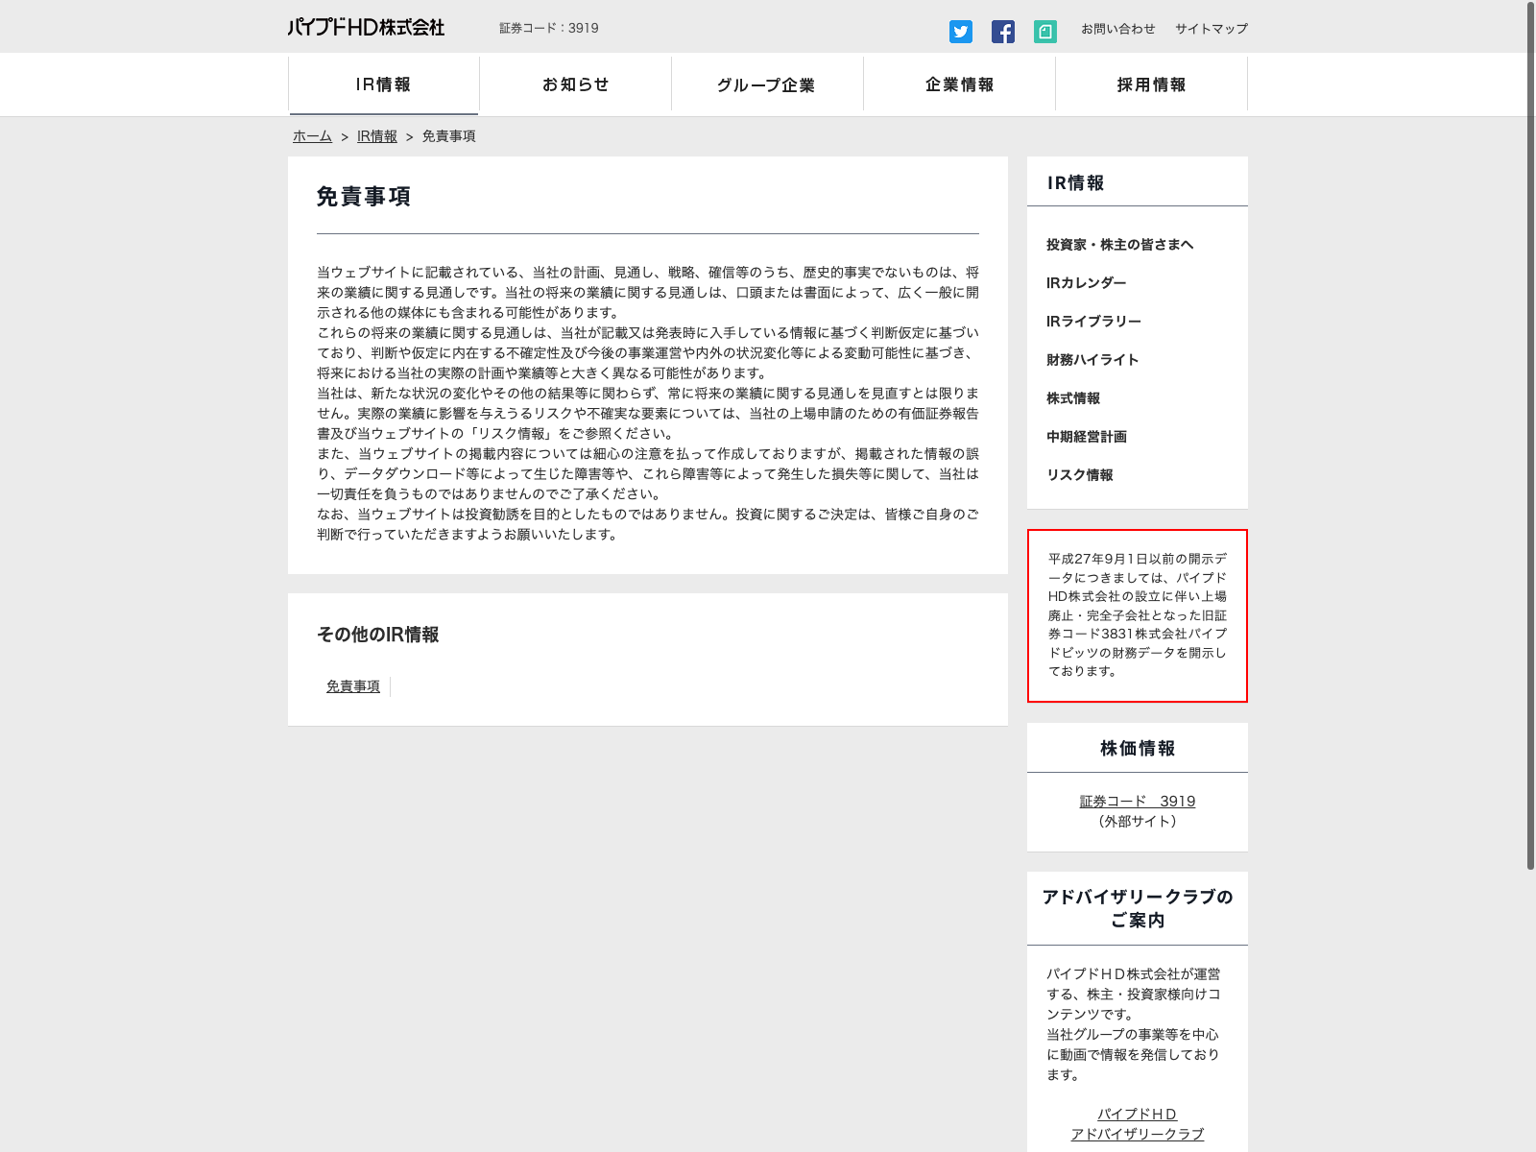Screen dimensions: 1536x1152
Task: Open 企業情報 in main navigation
Action: click(x=959, y=84)
